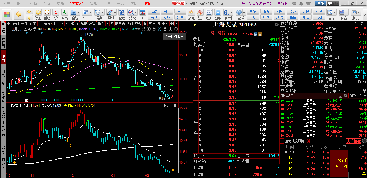Expand the 事件 events dropdown arrow
The width and height of the screenshot is (367, 178).
(107, 24)
